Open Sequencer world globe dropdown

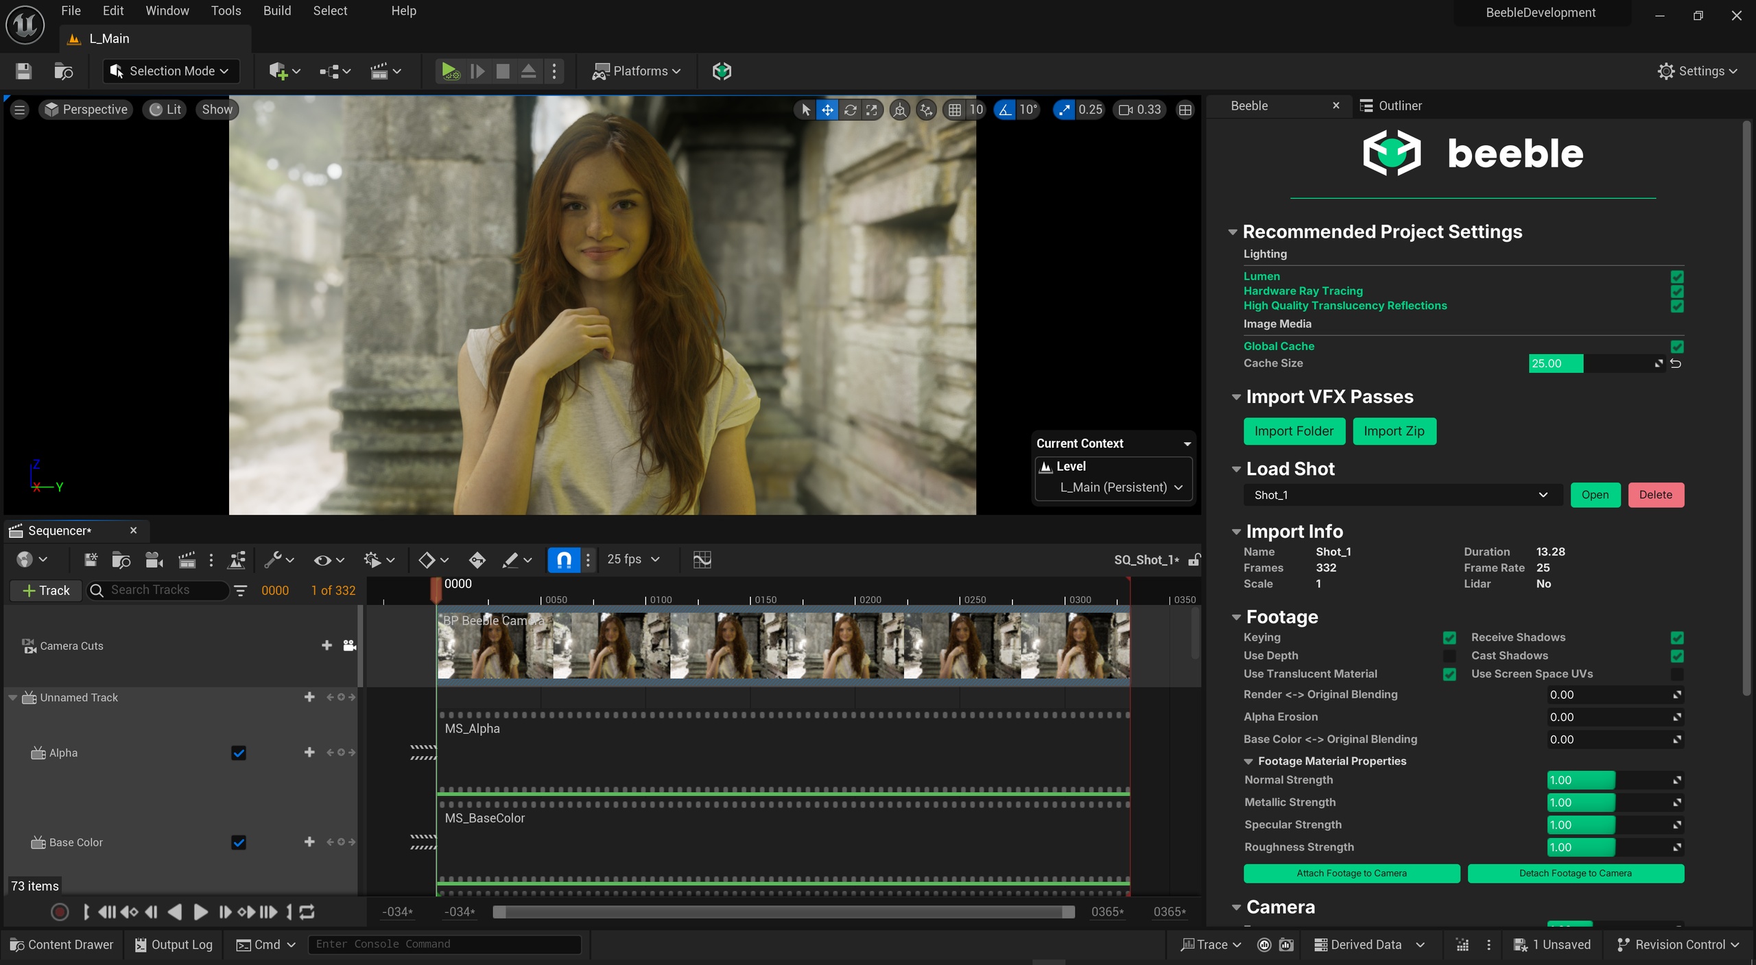(x=32, y=560)
